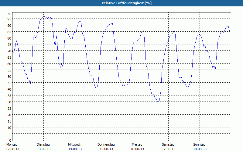Viewport: 243px width, 152px height.
Task: Select the y-axis value '60'
Action: pyautogui.click(x=9, y=64)
